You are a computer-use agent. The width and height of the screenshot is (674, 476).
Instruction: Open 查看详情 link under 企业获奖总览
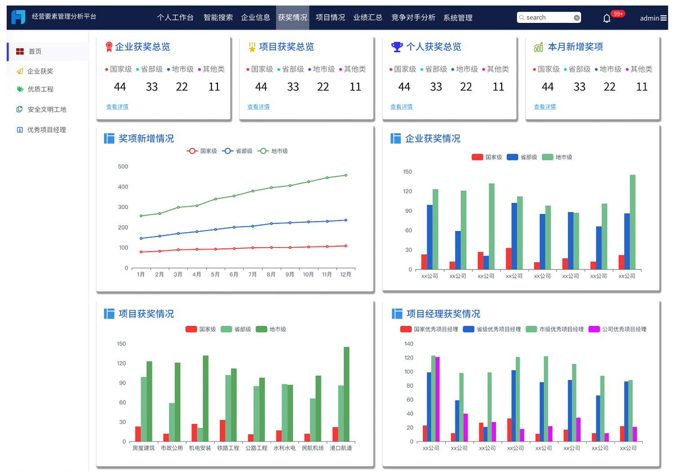117,107
